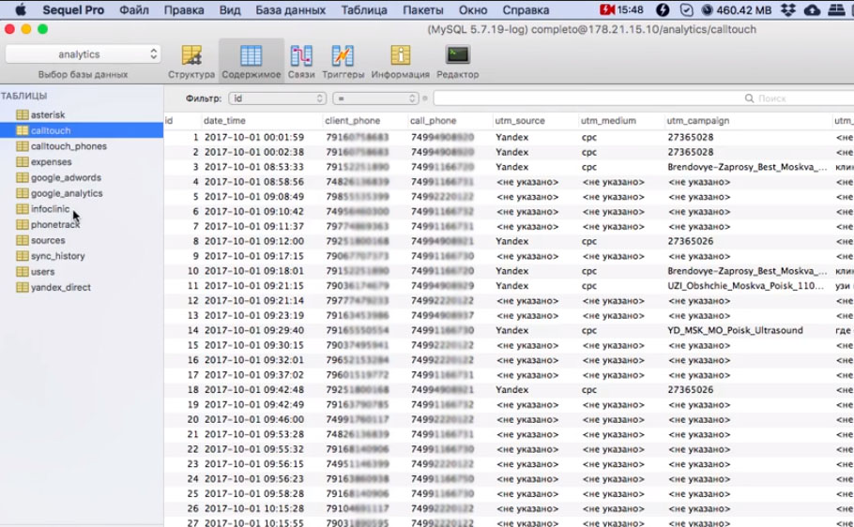Click the table icon beside asterisk
854x527 pixels.
pos(23,115)
